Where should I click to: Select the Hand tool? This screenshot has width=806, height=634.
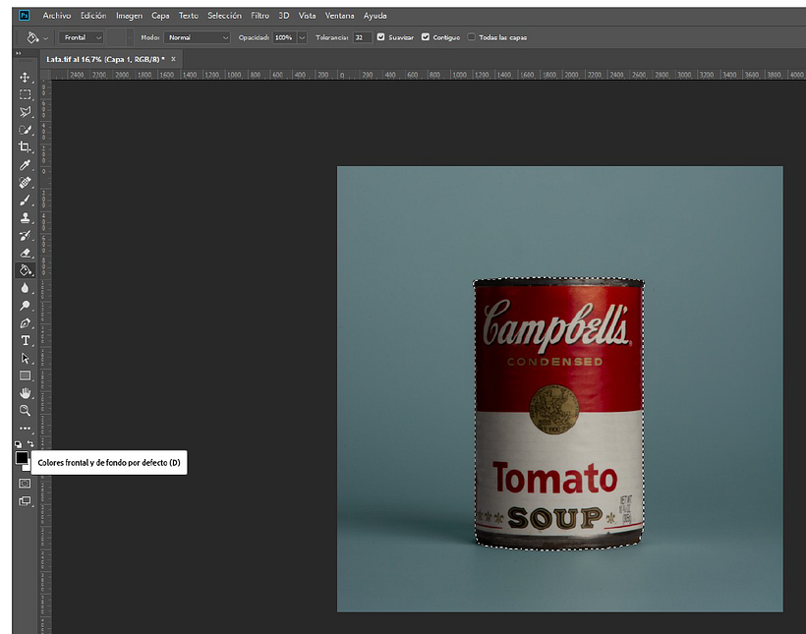25,393
